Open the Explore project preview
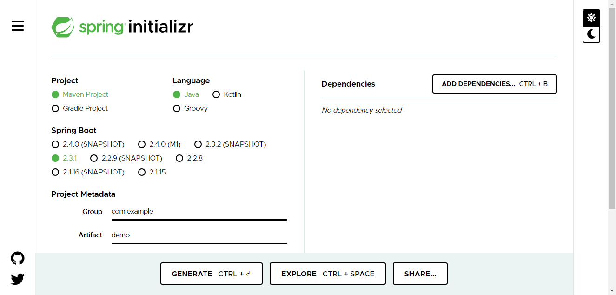The height and width of the screenshot is (295, 616). [x=327, y=274]
